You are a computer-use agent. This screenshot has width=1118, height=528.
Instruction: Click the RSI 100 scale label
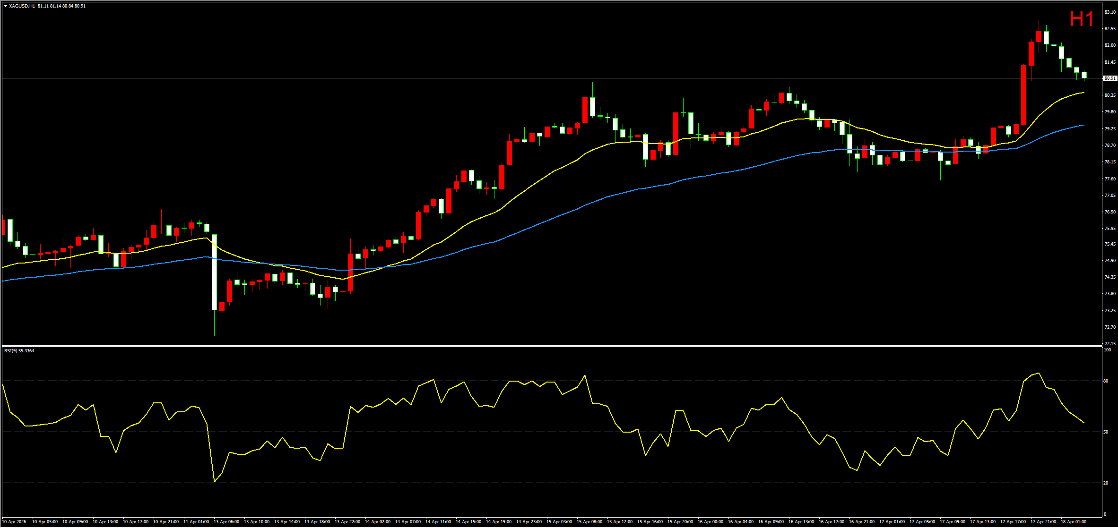coord(1107,350)
